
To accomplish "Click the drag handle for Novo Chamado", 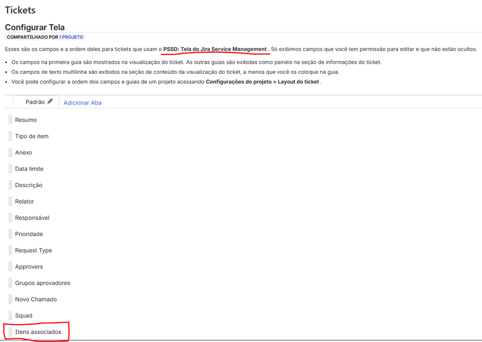I will (10, 299).
